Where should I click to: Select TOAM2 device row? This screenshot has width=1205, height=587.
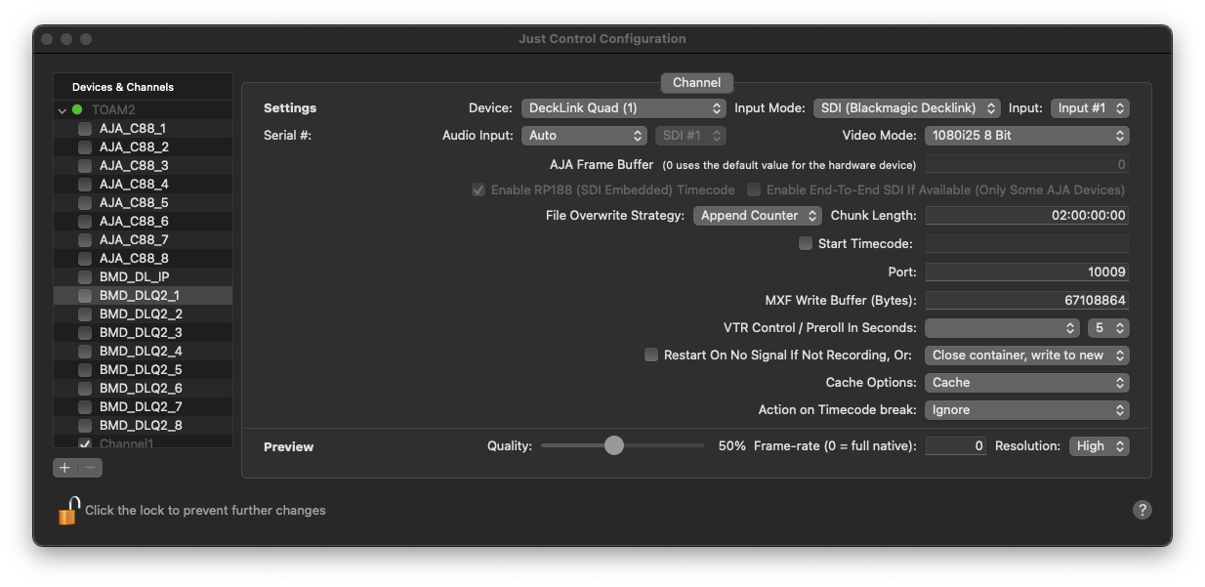point(143,110)
